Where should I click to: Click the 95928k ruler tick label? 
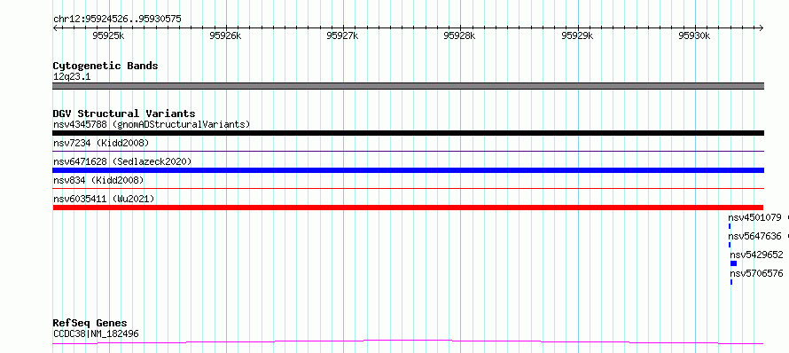(460, 35)
